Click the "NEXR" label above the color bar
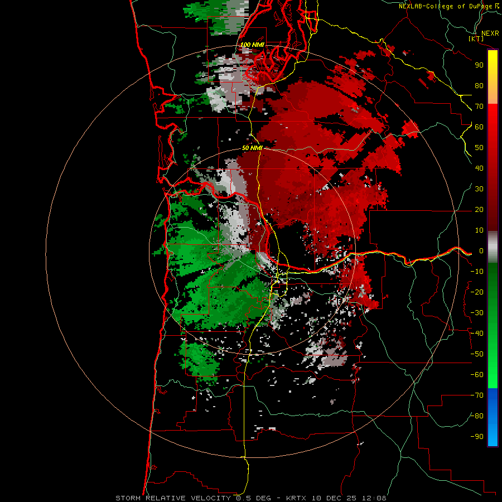This screenshot has width=502, height=502. coord(490,33)
